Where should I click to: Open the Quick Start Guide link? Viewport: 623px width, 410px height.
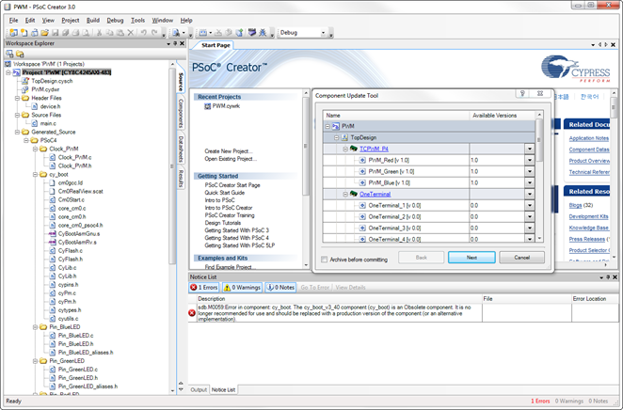(x=225, y=193)
